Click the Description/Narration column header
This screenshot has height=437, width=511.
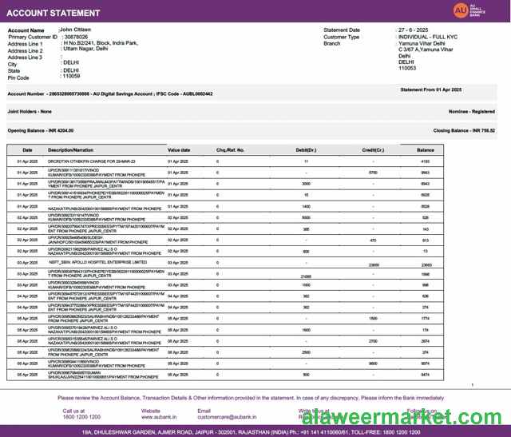coord(70,150)
